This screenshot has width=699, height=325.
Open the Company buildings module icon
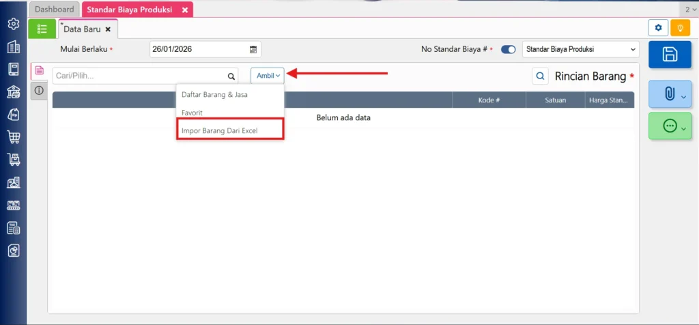[x=14, y=46]
